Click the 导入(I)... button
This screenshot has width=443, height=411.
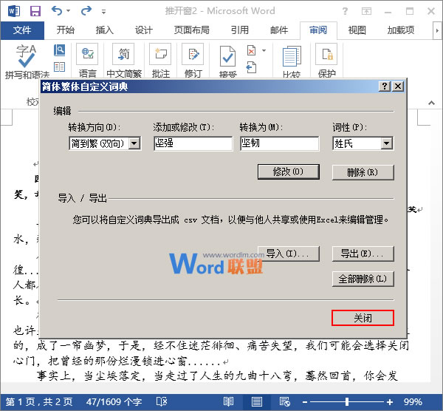click(289, 254)
